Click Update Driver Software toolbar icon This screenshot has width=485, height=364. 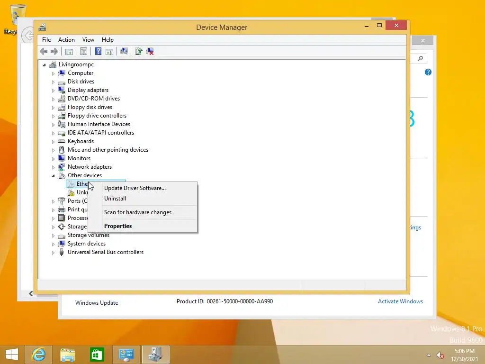pyautogui.click(x=139, y=51)
